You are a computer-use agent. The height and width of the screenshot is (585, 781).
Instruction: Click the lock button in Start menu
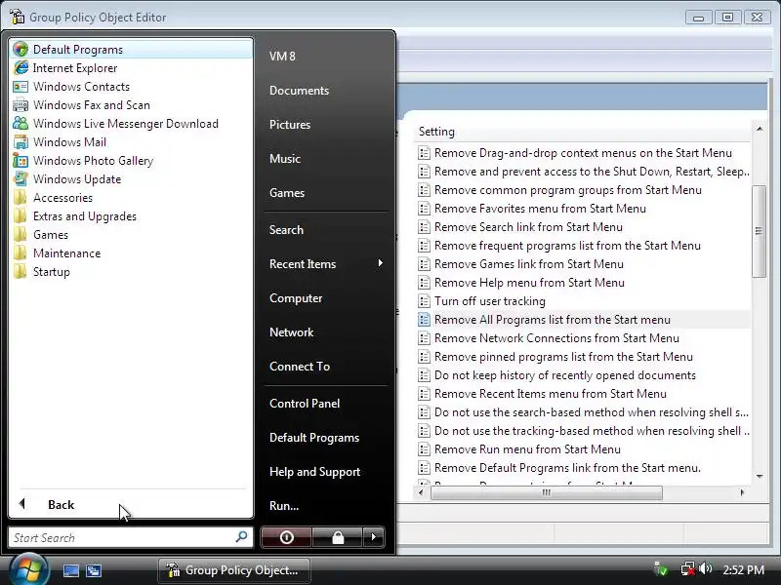tap(338, 537)
